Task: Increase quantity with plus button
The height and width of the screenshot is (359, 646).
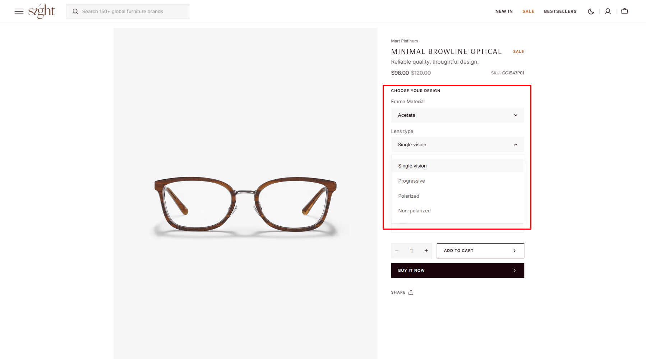Action: tap(426, 251)
